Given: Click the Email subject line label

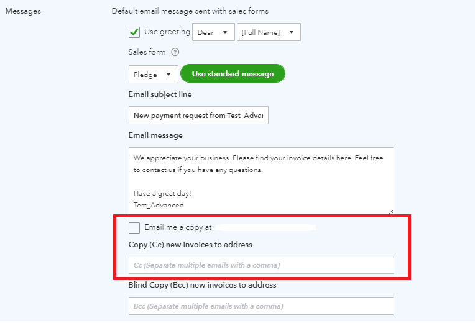Looking at the screenshot, I should [x=160, y=94].
